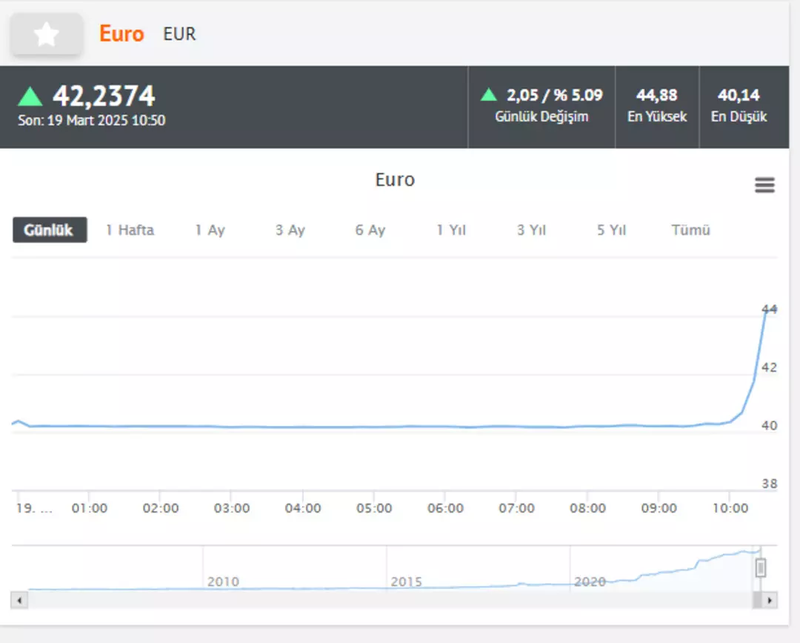Click the 05:00 x-axis label
Screen dimensions: 800x643
coord(374,508)
